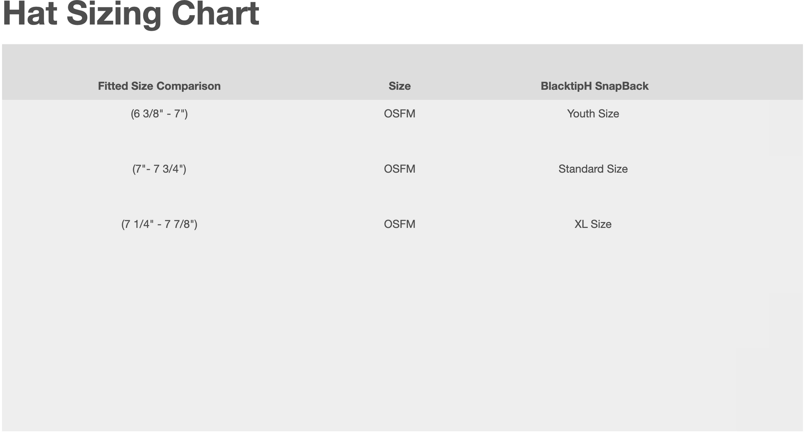
Task: Click the 7 7/8" upper bound value
Action: (x=180, y=224)
